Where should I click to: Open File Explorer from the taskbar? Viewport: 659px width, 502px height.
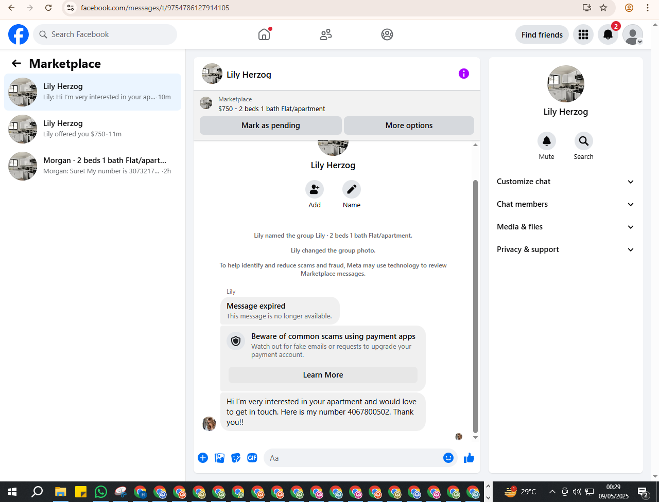pos(61,492)
